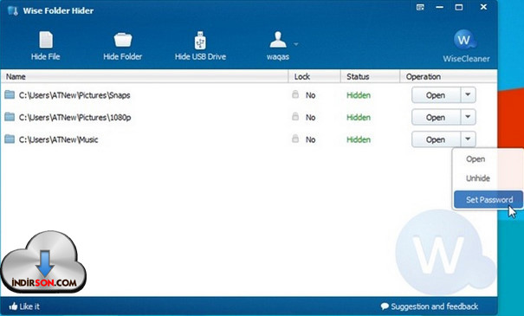Click the lock icon for 1080p folder
Screen dimensions: 524x316
tap(295, 116)
